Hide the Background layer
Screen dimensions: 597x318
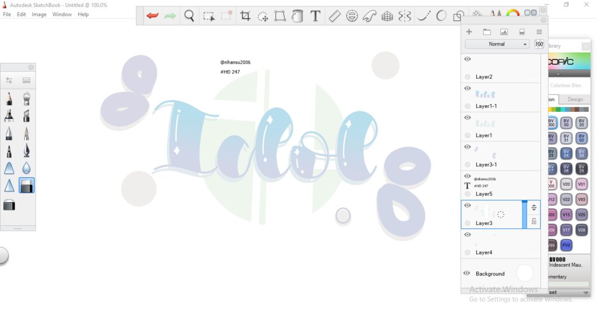click(x=467, y=273)
